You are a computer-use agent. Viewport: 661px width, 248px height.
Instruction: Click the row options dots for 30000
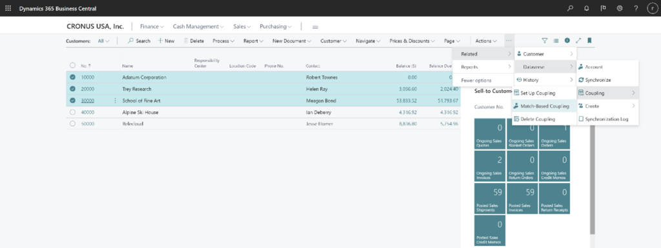[115, 100]
